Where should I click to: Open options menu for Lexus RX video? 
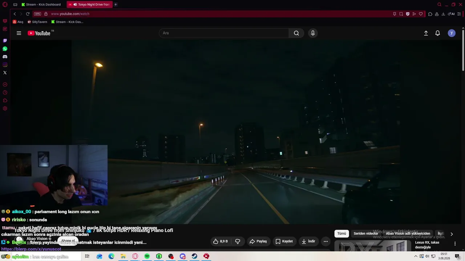click(x=455, y=244)
